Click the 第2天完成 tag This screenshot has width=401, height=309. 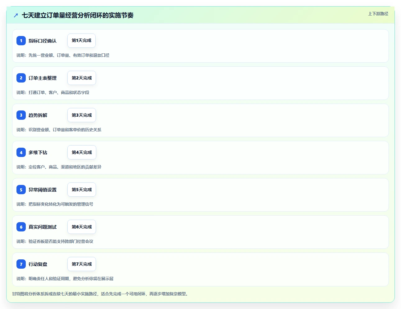point(82,78)
